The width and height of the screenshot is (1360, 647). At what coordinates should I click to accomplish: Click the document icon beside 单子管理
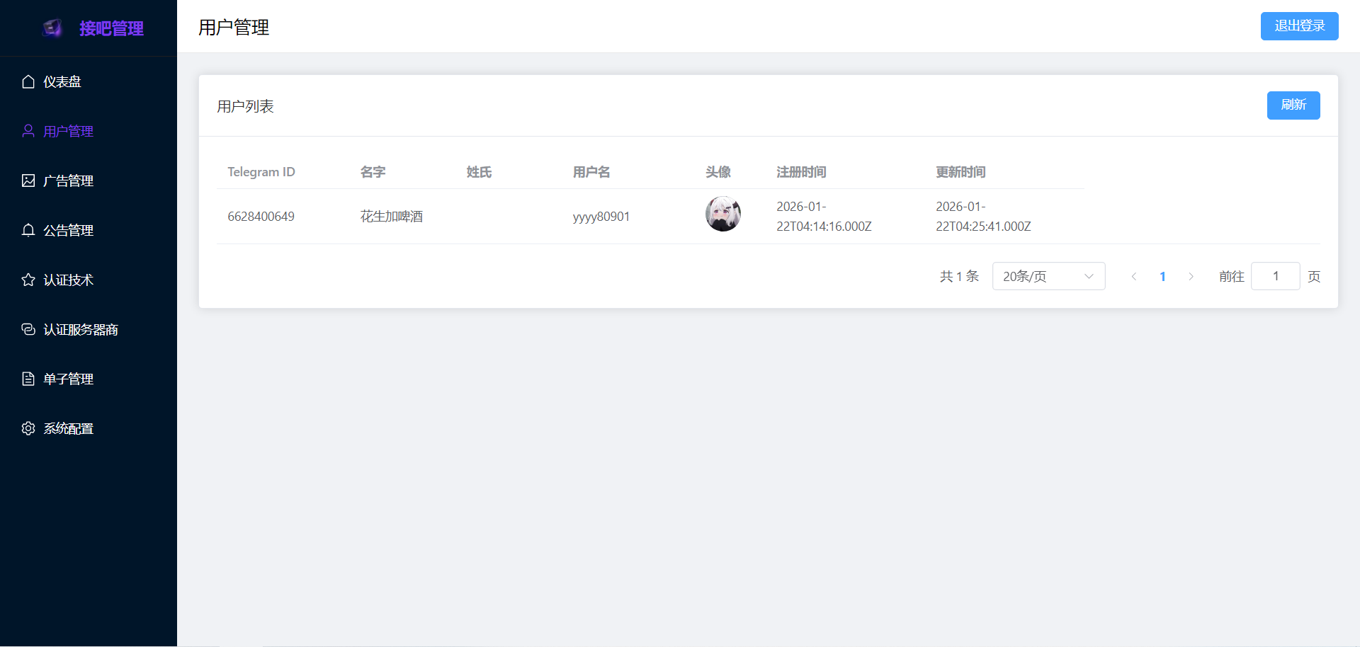[28, 379]
